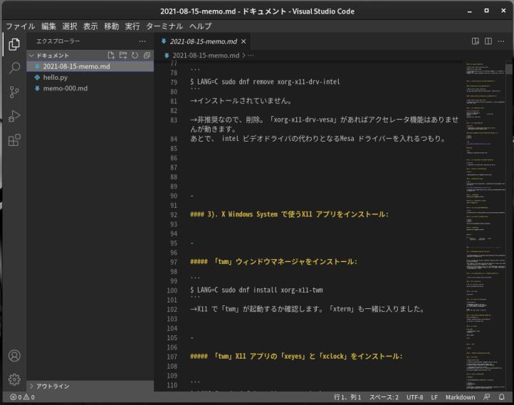This screenshot has height=405, width=514.
Task: Open the Explorer view in activity bar
Action: (x=14, y=44)
